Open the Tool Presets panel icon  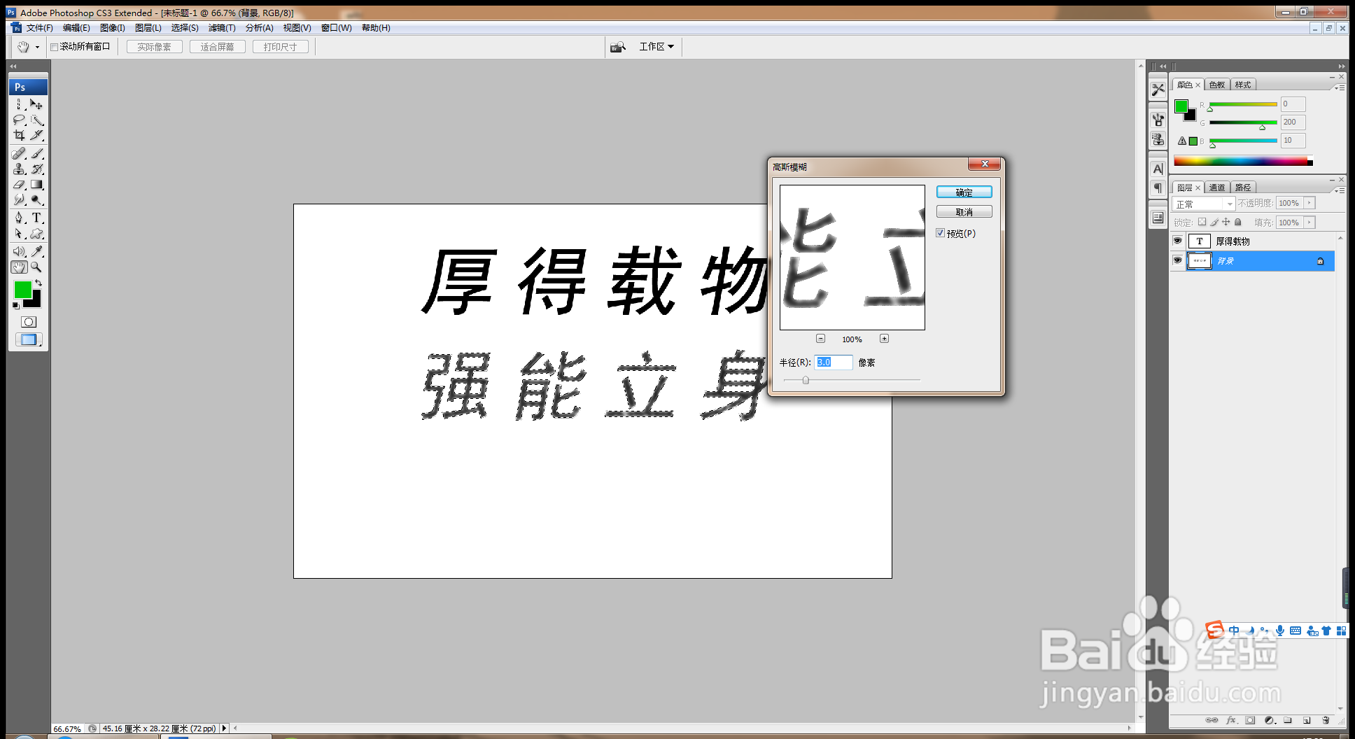[1158, 90]
